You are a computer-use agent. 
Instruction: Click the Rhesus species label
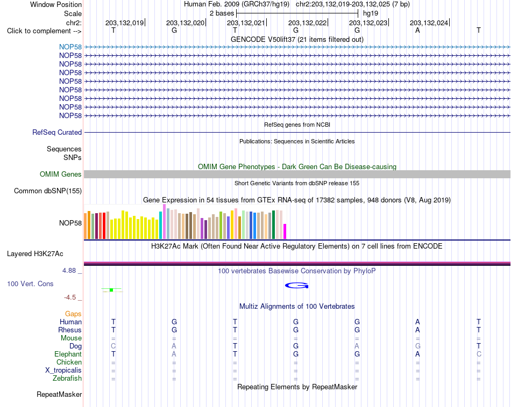(70, 330)
